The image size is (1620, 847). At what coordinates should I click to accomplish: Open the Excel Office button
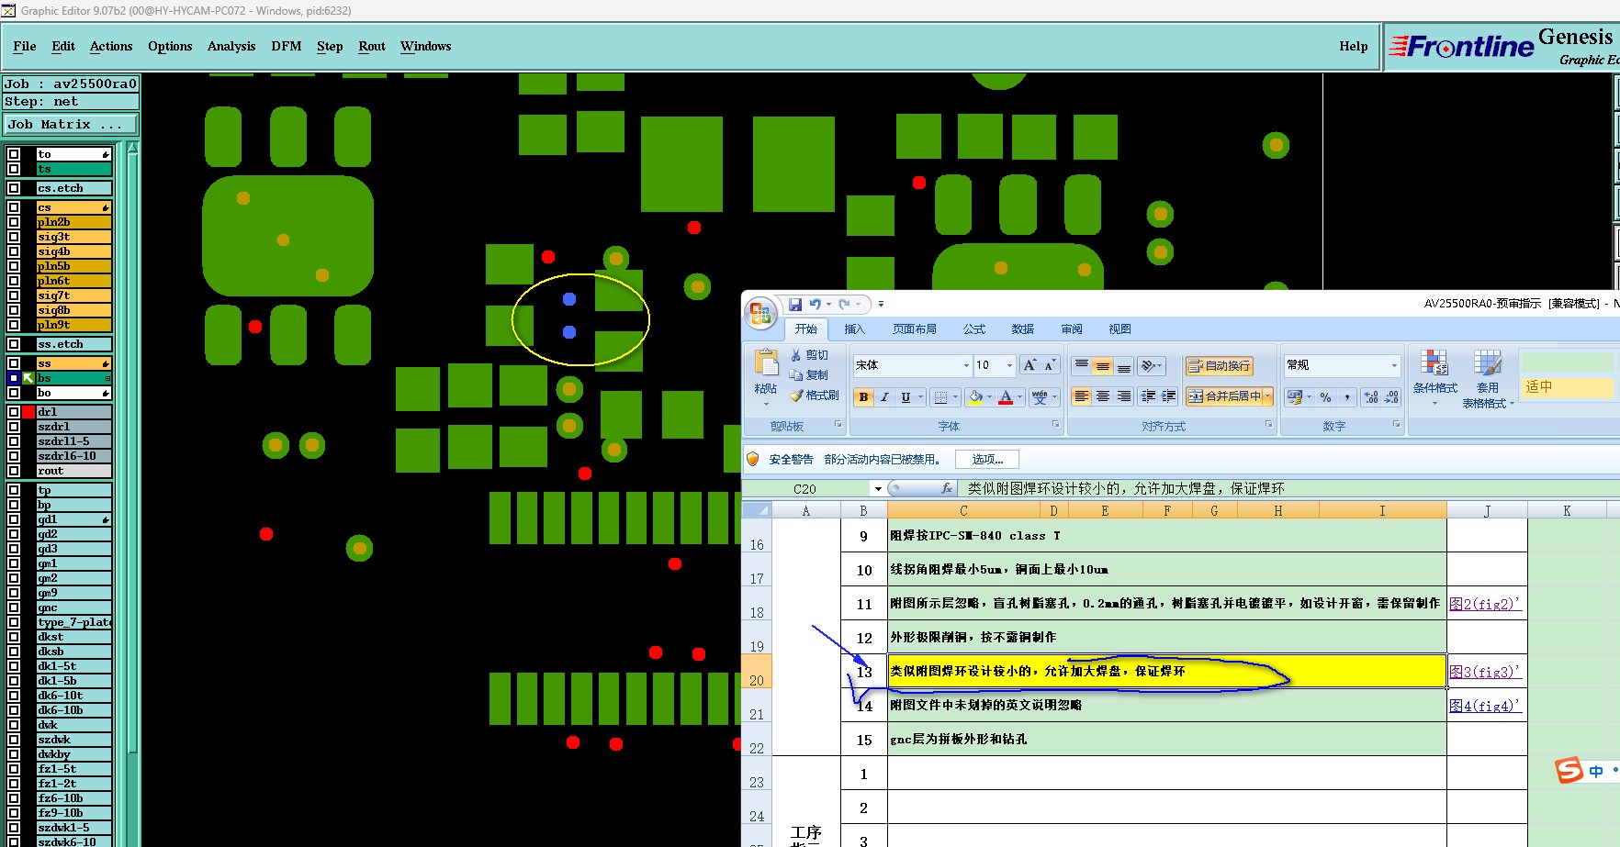coord(760,314)
